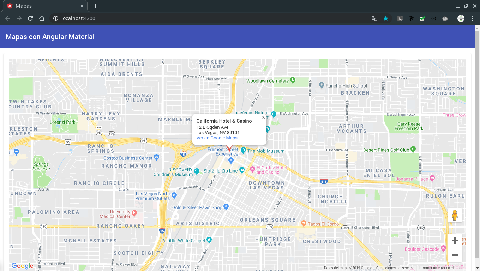This screenshot has height=271, width=480.
Task: Click the 'Mapas' browser tab
Action: click(46, 6)
